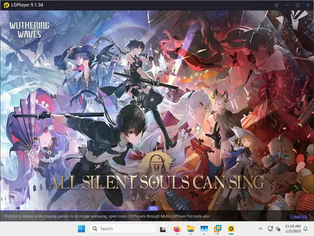Open Task View from the taskbar

pos(163,229)
